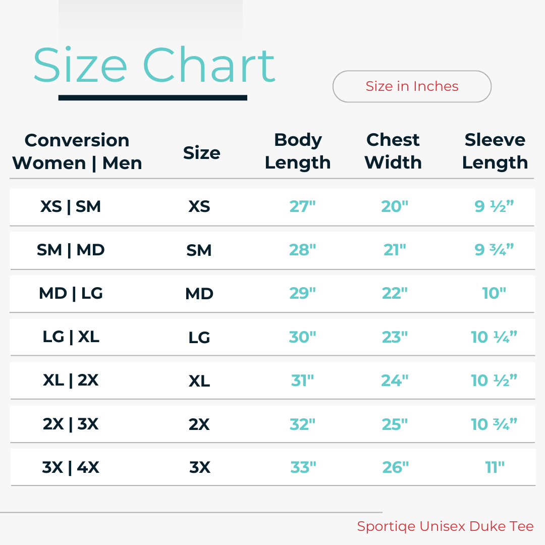Select the Chest Width column header

[x=393, y=151]
